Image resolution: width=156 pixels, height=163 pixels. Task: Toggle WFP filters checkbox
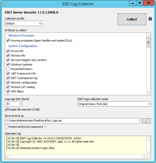tap(8, 91)
